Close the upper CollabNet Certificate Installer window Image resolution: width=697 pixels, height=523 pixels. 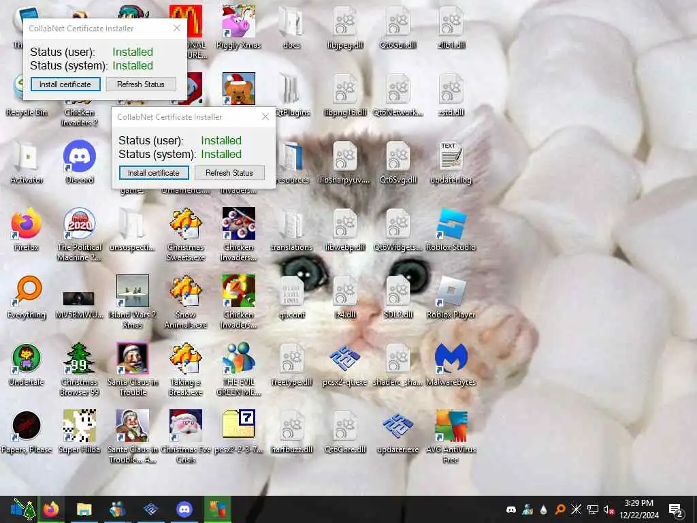click(177, 28)
